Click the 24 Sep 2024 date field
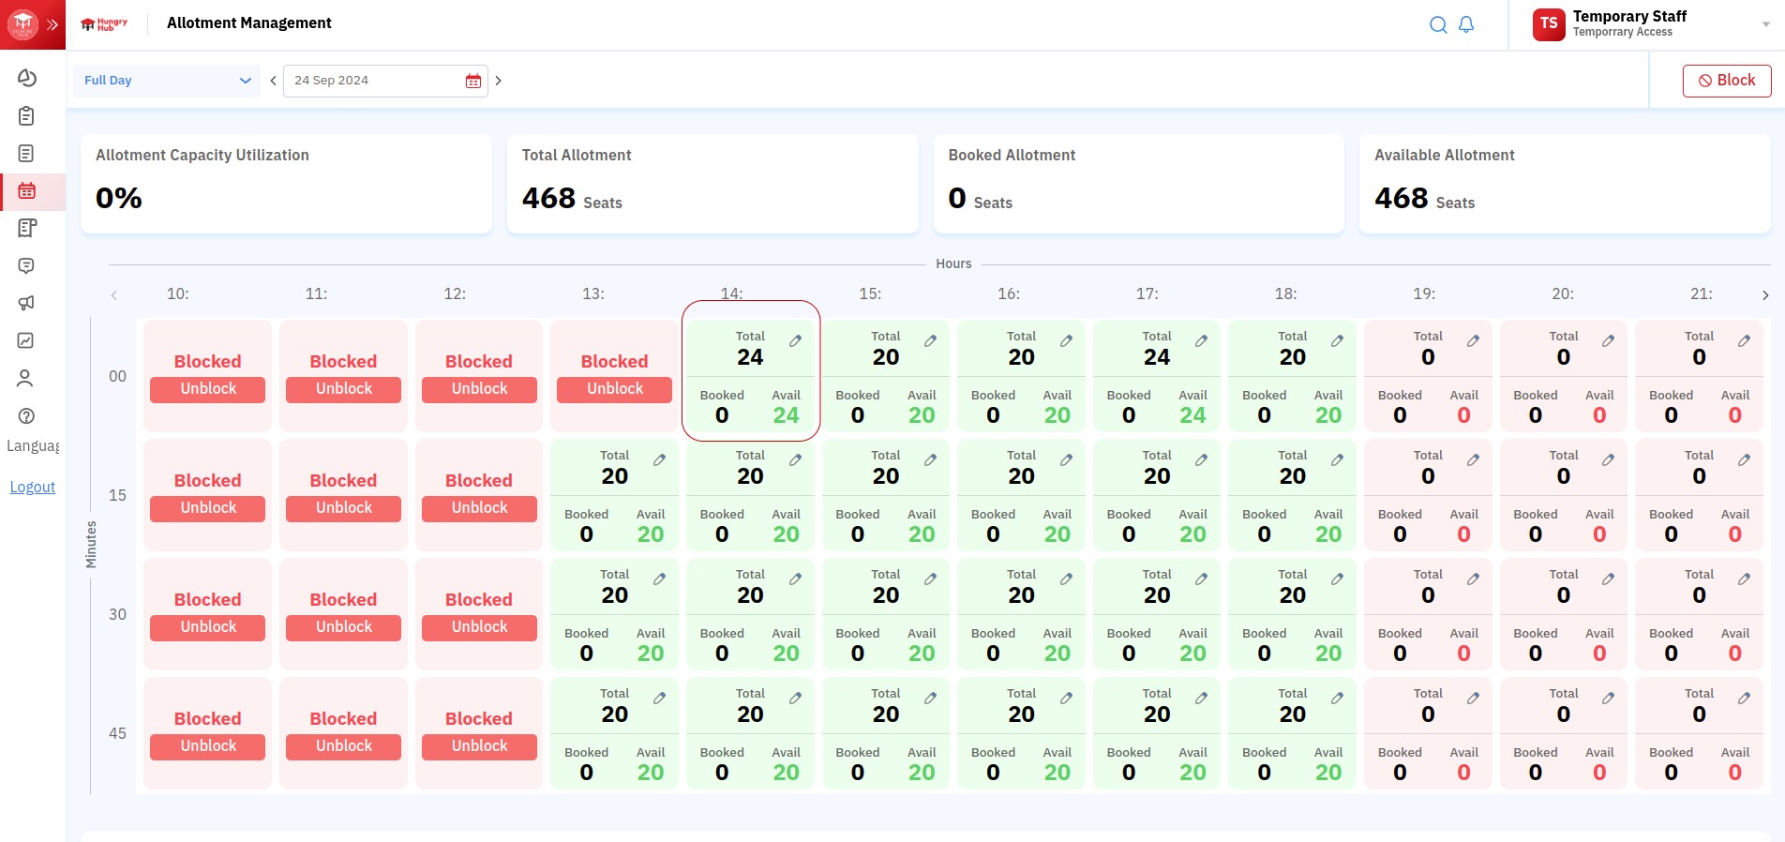Viewport: 1785px width, 842px height. [x=375, y=81]
